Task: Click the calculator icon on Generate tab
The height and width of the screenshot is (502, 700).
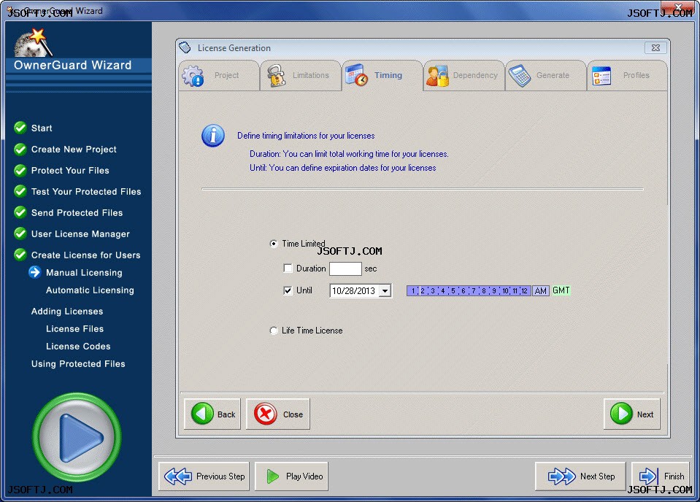Action: 520,76
